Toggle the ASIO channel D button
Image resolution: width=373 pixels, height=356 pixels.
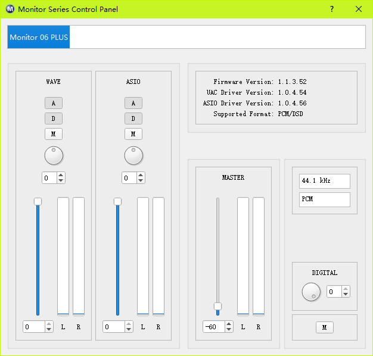coord(133,118)
